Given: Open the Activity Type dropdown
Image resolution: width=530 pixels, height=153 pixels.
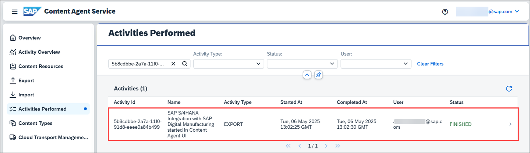Looking at the screenshot, I should click(229, 64).
